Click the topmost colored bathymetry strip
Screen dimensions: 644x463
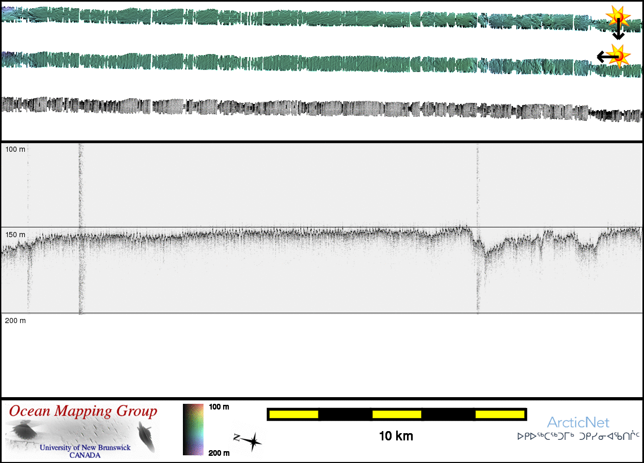click(x=319, y=18)
